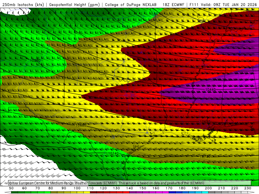Pick the cyan swatch just before 200
This screenshot has width=259, height=194.
pyautogui.click(x=205, y=192)
